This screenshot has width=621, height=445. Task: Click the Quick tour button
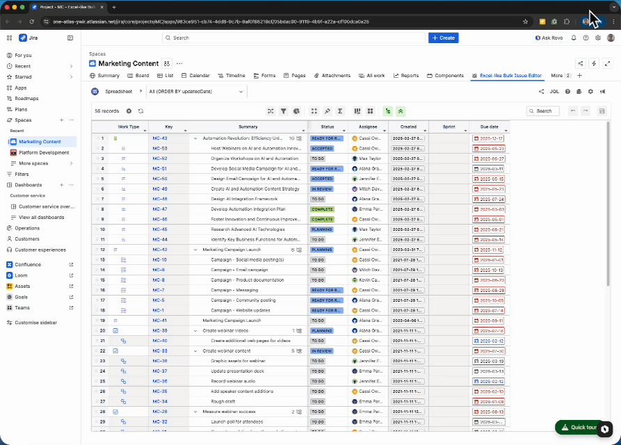click(x=579, y=427)
